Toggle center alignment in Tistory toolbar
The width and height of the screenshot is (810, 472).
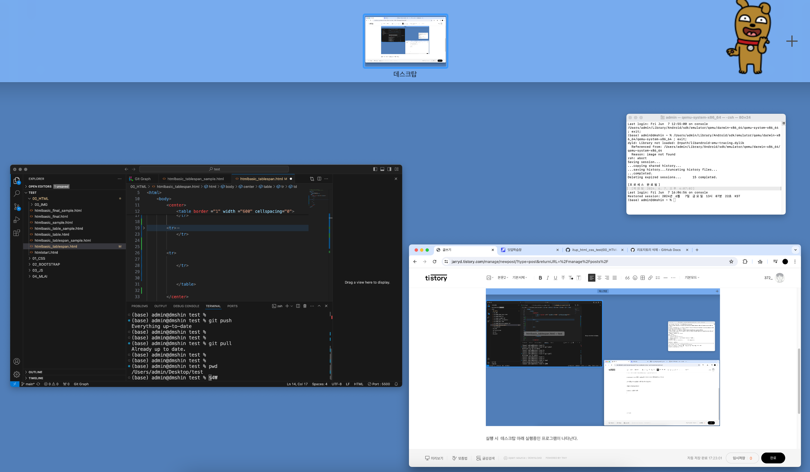599,278
